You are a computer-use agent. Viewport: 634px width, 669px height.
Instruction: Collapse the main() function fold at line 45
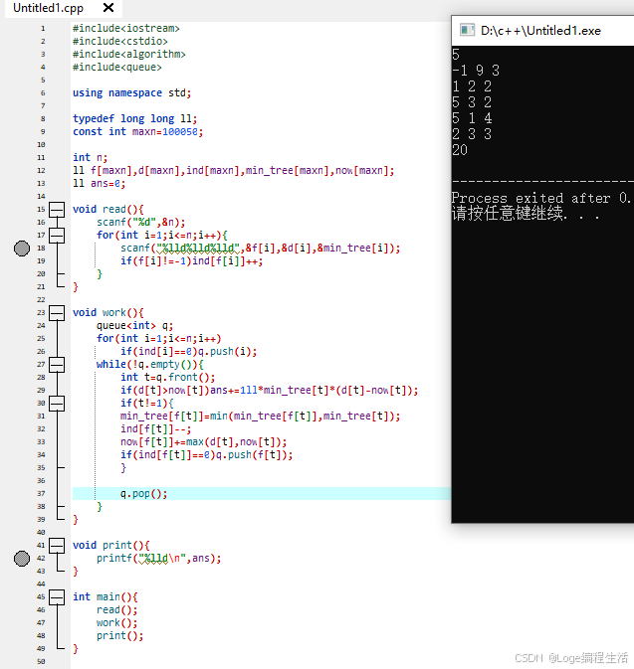click(57, 596)
